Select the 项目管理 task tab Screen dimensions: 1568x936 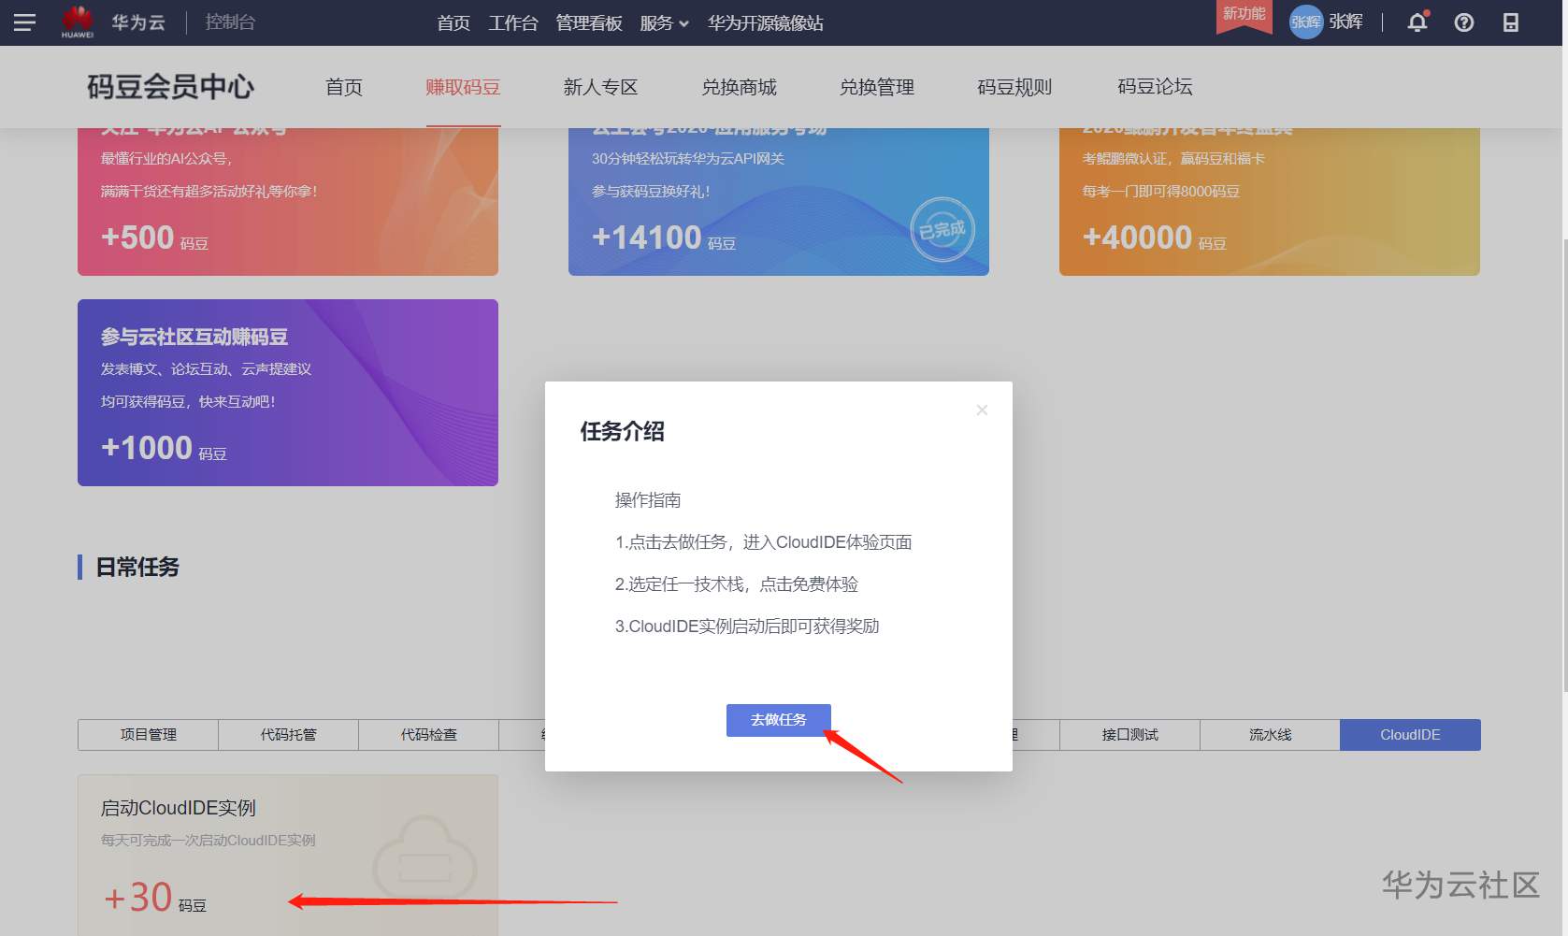[x=148, y=735]
